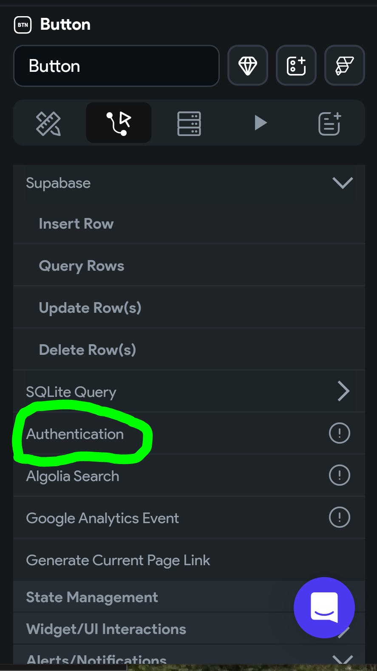Select the Insert Row action
Viewport: 377px width, 671px height.
click(x=189, y=223)
